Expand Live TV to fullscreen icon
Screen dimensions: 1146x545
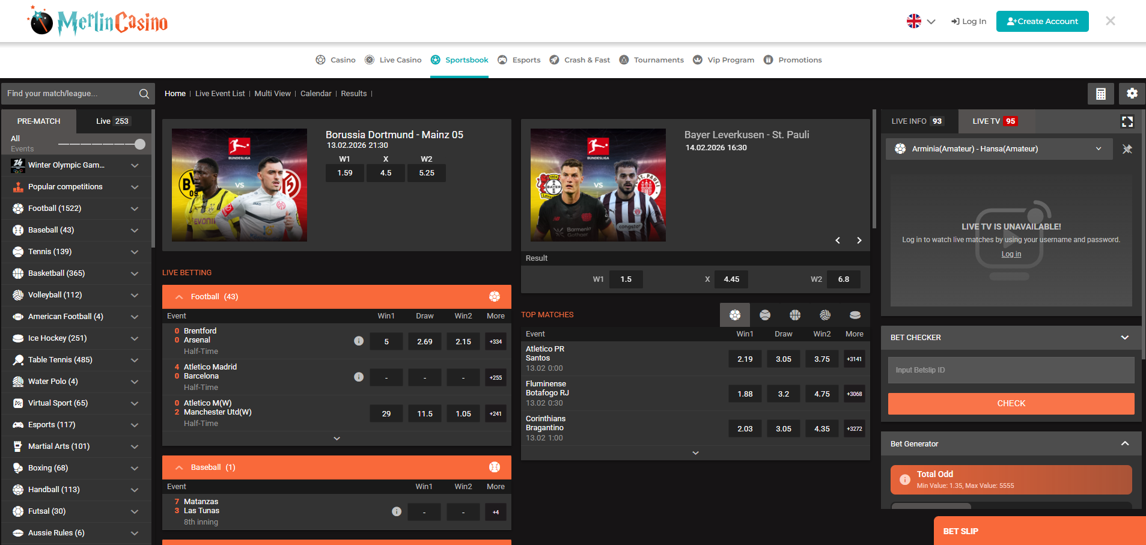point(1127,121)
